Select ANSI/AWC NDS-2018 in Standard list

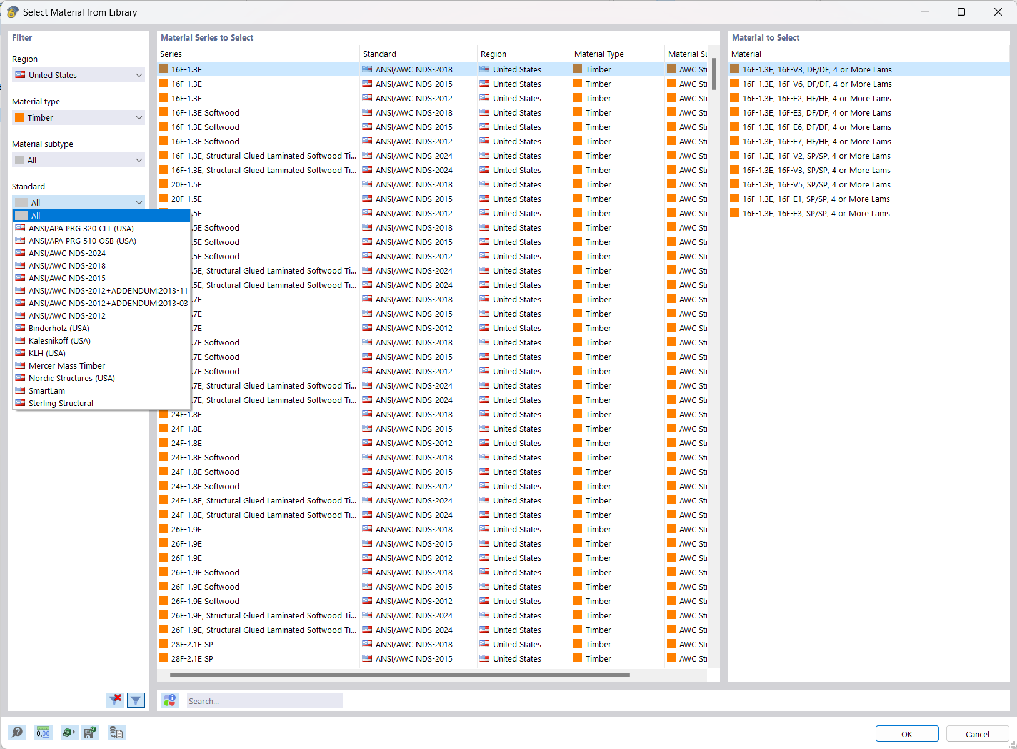tap(101, 265)
